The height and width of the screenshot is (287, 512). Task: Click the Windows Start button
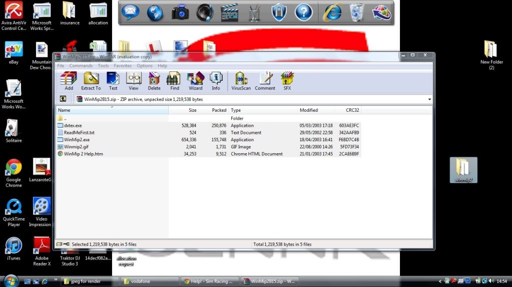(x=10, y=281)
